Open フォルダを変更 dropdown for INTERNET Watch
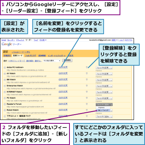This screenshot has height=145, width=145. pyautogui.click(x=104, y=92)
